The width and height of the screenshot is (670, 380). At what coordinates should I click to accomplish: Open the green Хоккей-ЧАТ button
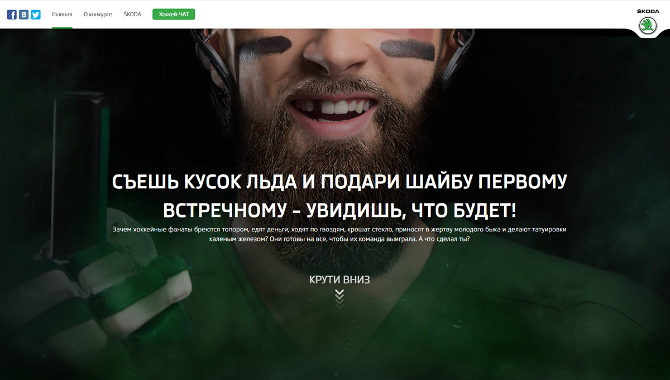(x=174, y=15)
